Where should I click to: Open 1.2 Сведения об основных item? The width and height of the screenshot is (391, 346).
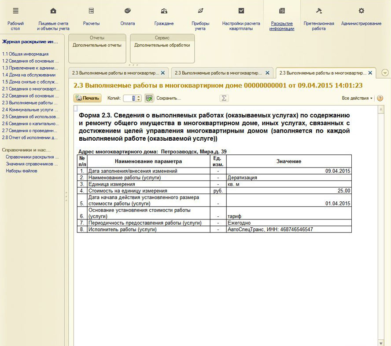[30, 61]
